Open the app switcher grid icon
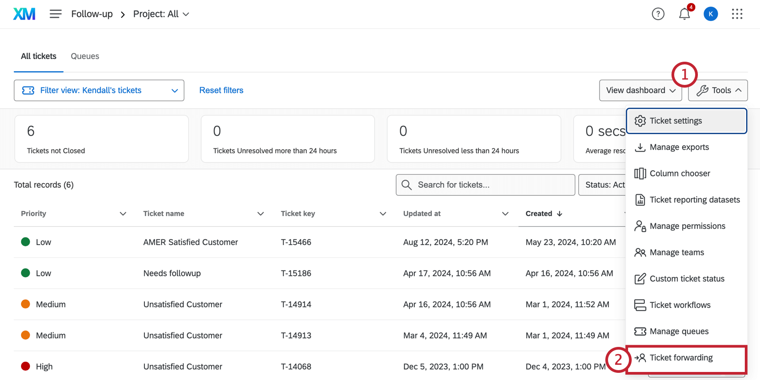Viewport: 760px width, 380px height. pos(737,14)
